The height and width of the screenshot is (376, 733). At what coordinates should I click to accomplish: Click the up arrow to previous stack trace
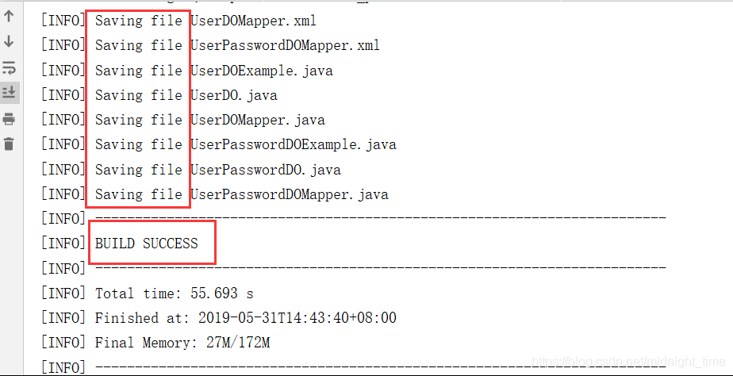click(x=9, y=17)
